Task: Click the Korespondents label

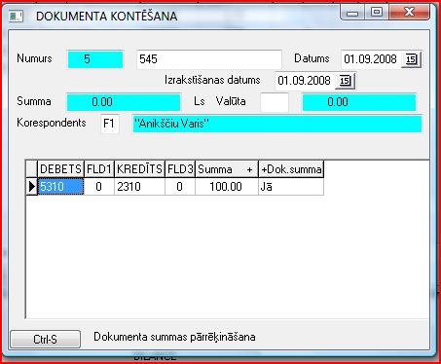Action: (x=52, y=123)
